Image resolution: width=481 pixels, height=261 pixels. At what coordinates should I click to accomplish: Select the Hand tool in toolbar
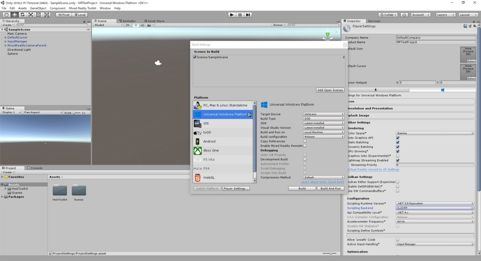tap(6, 15)
